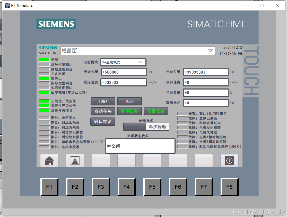Viewport: 287px width, 217px height.
Task: Click the 警告: 未回零点 indicator
Action: tap(44, 118)
